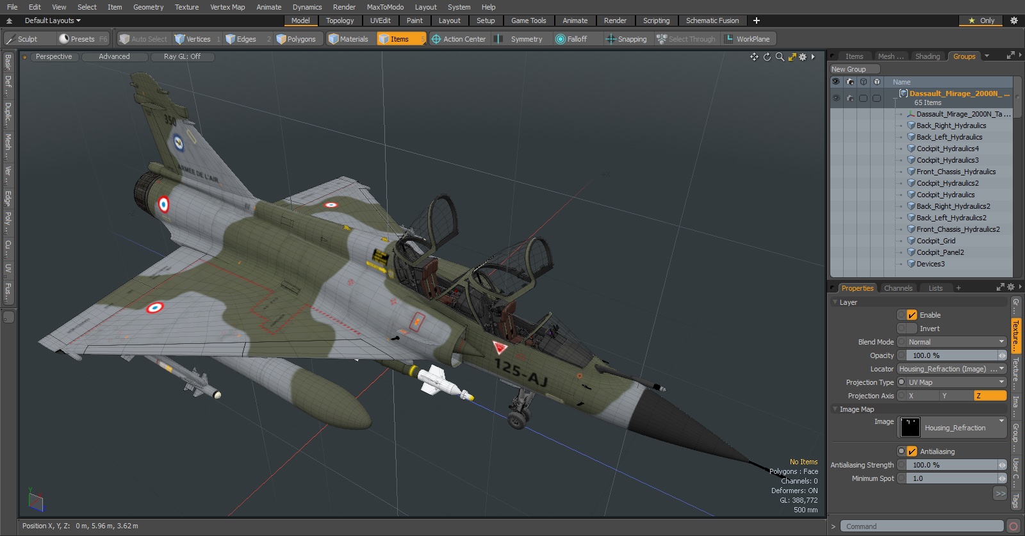Screen dimensions: 1025x536
Task: Maximize the viewport with expand icon
Action: tap(792, 57)
